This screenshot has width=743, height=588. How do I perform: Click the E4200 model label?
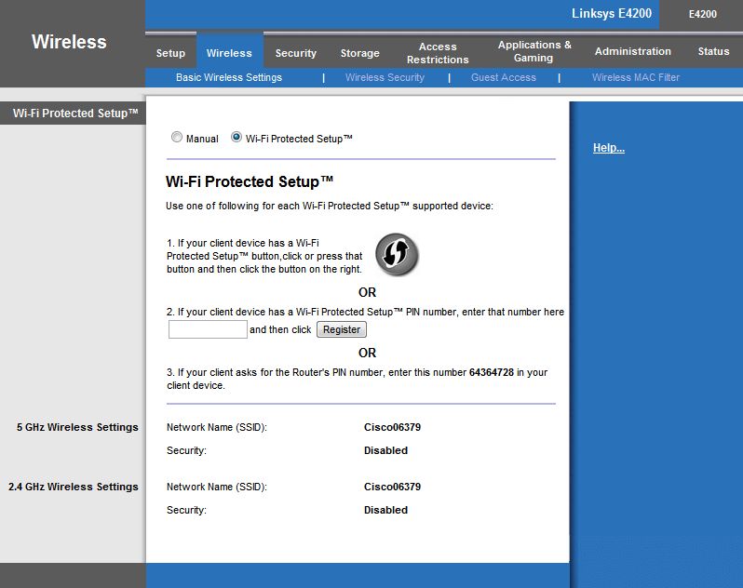pyautogui.click(x=702, y=14)
